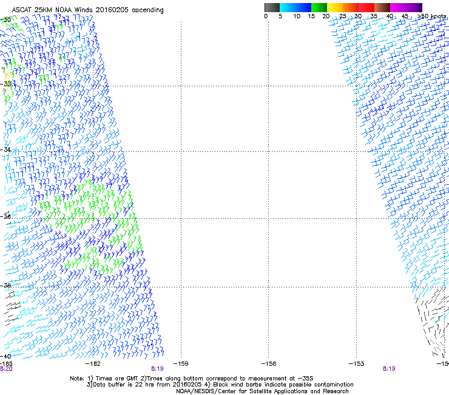Click the "10" value under the color bar
This screenshot has width=449, height=395.
(297, 16)
